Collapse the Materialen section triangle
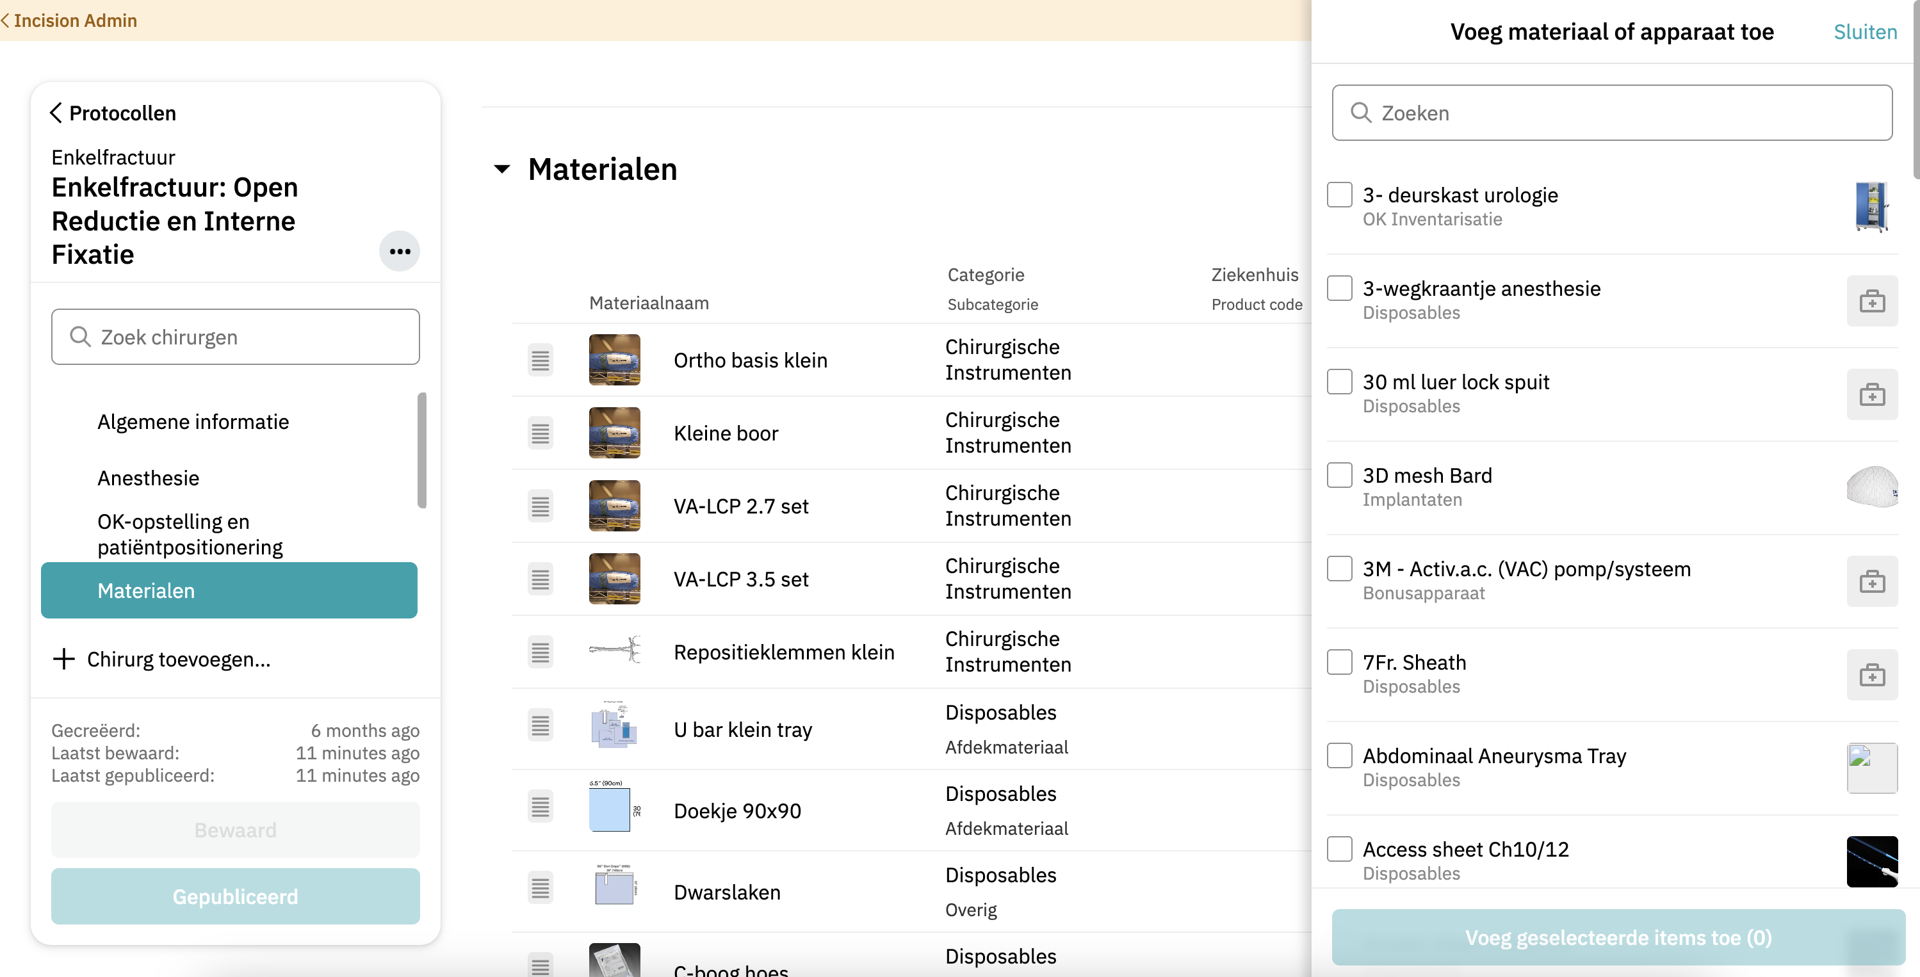Image resolution: width=1920 pixels, height=977 pixels. pyautogui.click(x=502, y=169)
